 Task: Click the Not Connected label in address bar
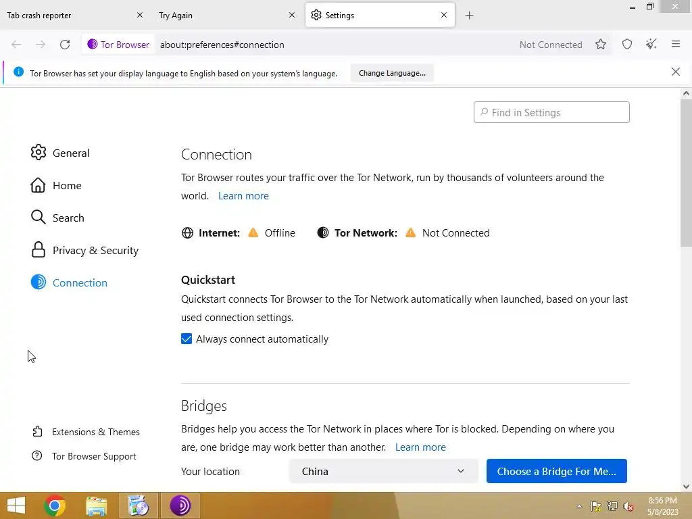coord(551,45)
